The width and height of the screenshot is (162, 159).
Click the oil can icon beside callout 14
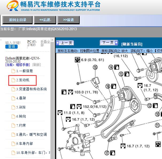117,67
